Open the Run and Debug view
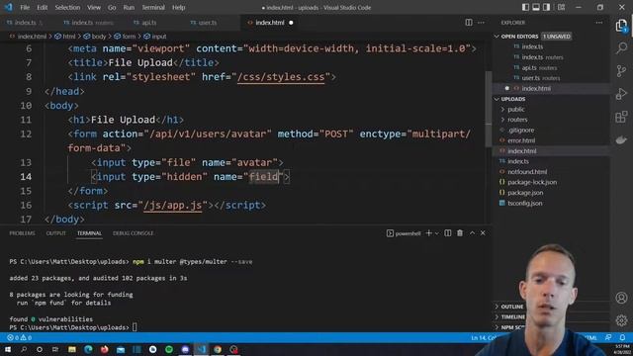The height and width of the screenshot is (356, 633). tap(622, 94)
